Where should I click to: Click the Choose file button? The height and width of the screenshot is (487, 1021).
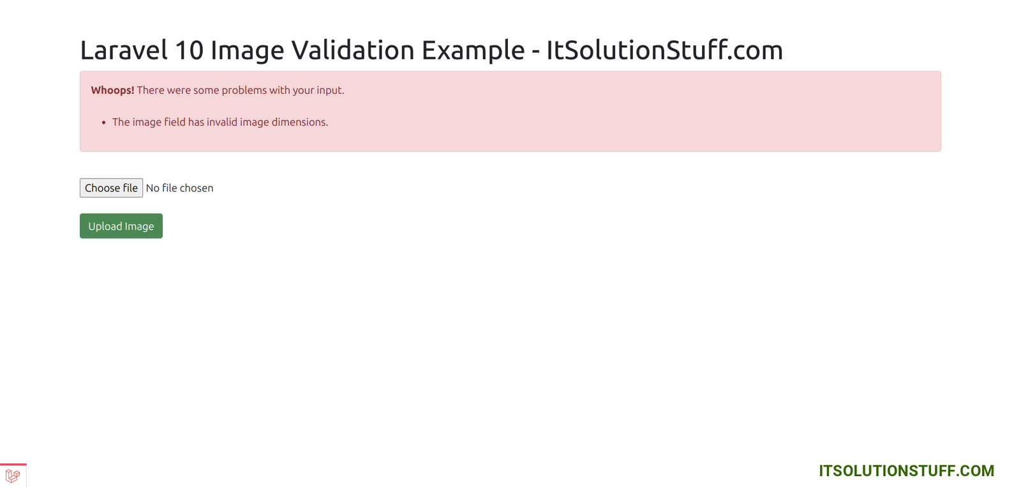click(111, 188)
